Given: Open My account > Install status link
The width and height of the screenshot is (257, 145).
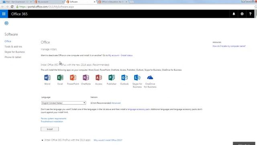Looking at the screenshot, I should pyautogui.click(x=120, y=56).
